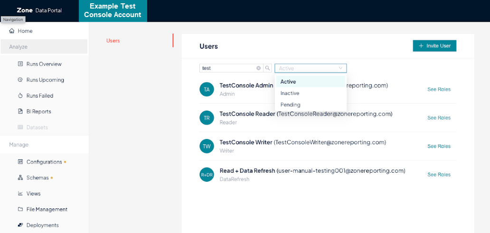Click the Invite User button
The width and height of the screenshot is (490, 233).
434,46
